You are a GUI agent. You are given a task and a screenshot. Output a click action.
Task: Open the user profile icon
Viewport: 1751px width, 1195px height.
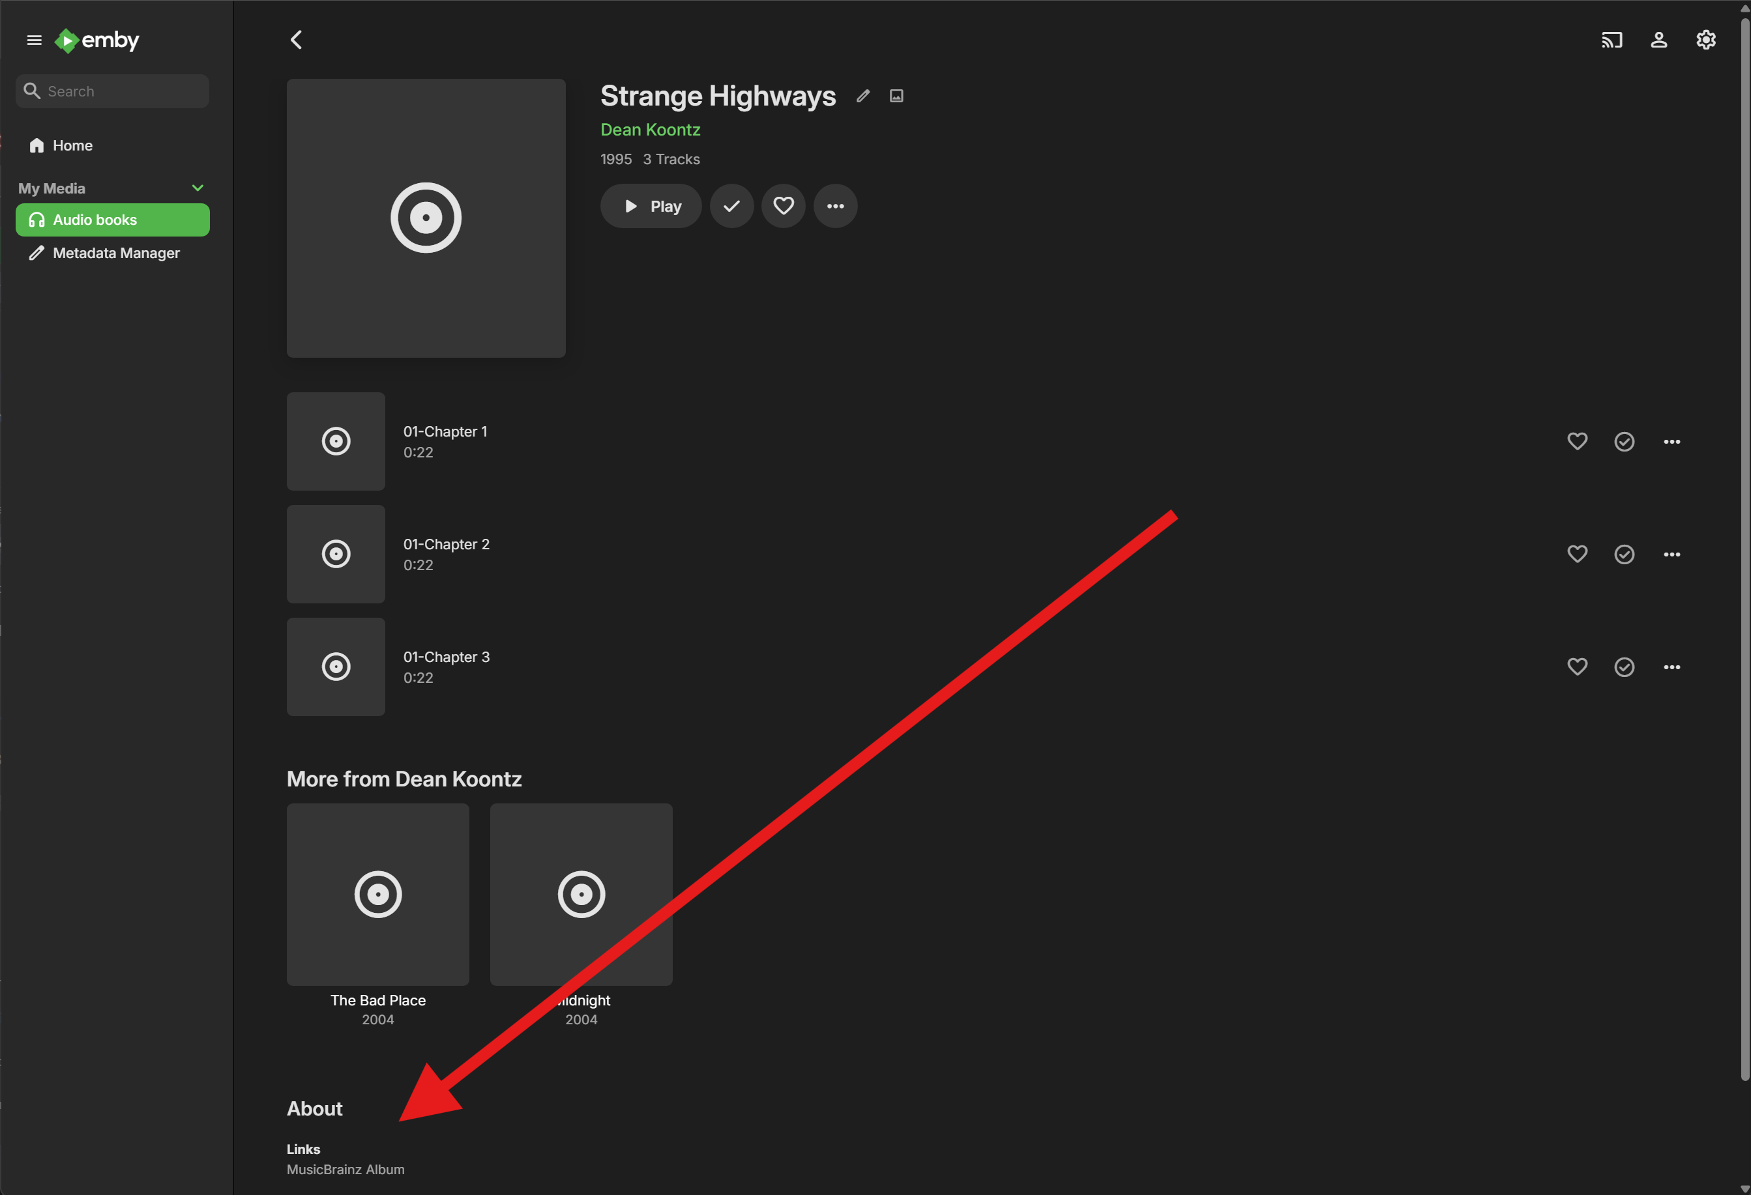(1658, 40)
